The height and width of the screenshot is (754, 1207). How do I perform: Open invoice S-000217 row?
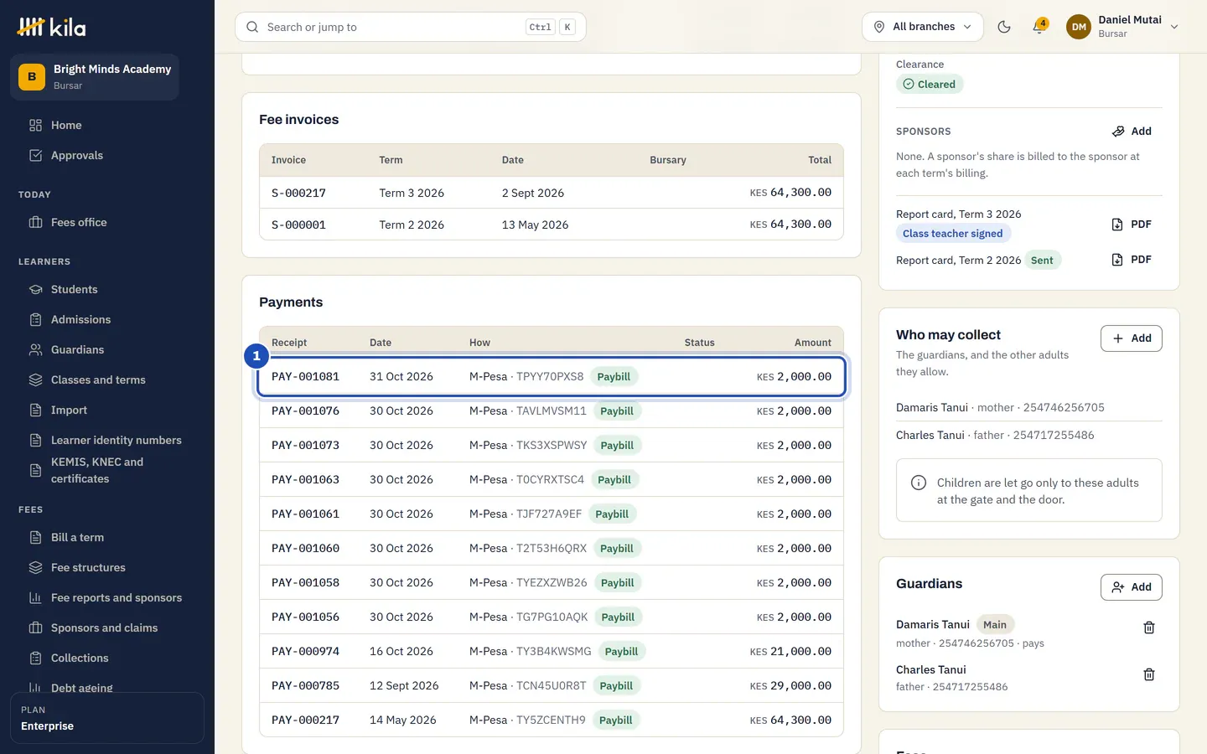(552, 193)
